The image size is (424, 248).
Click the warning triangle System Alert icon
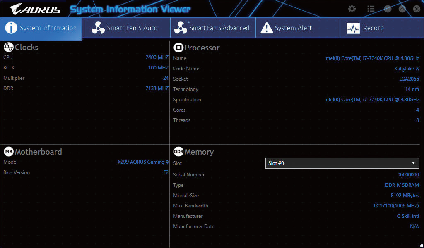pyautogui.click(x=267, y=28)
